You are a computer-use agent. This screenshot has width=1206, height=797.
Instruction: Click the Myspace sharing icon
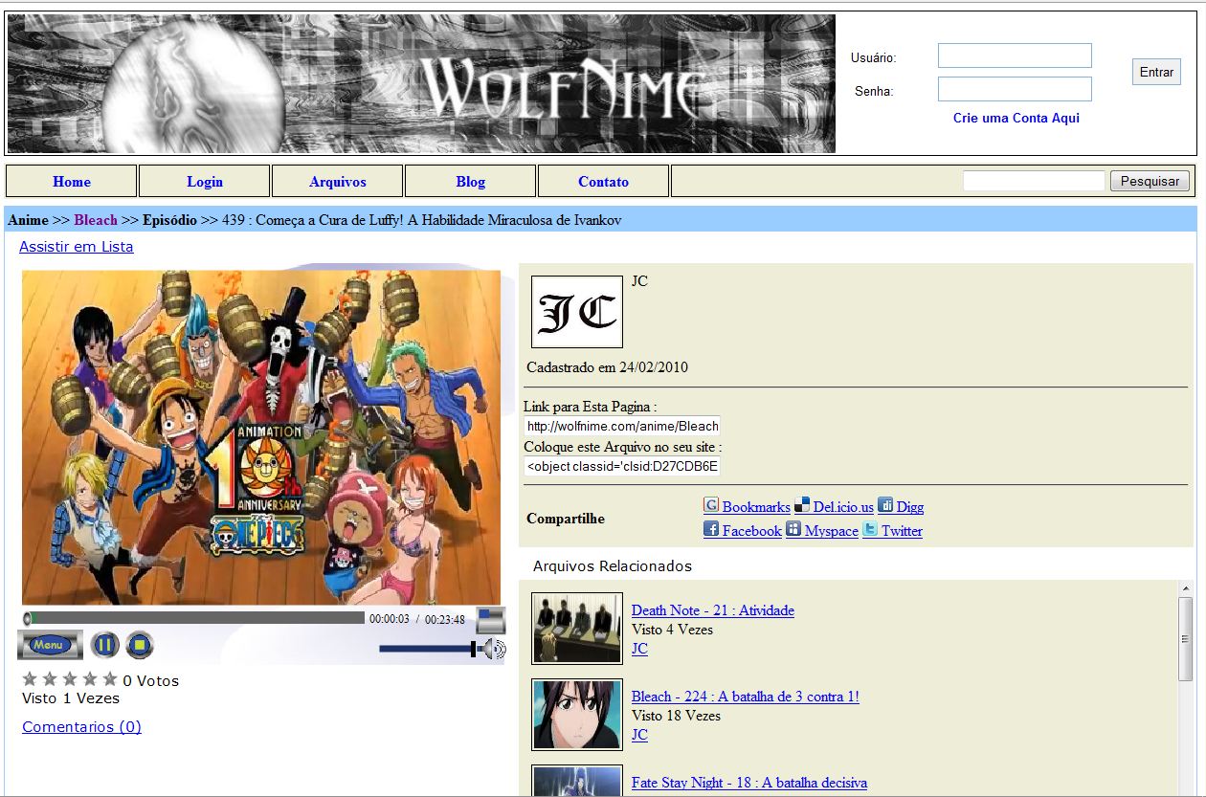point(793,529)
